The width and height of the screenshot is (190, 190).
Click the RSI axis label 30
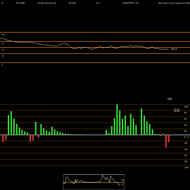[x=3, y=56]
